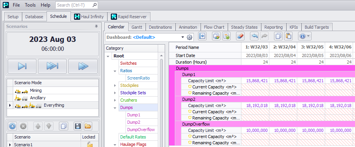355x147 pixels.
Task: Open dashboard settings gear icon
Action: click(190, 37)
